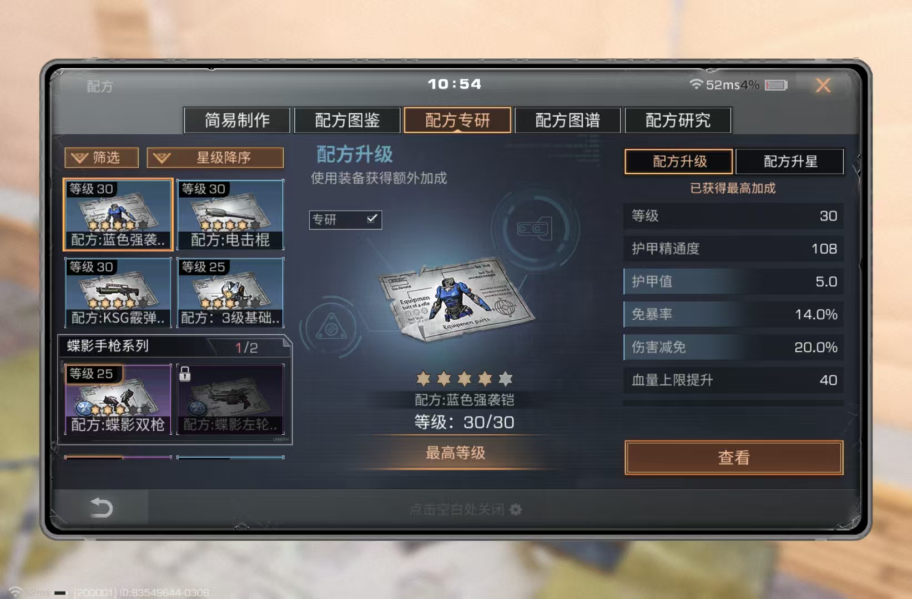
Task: Select the 配方:电击棍 recipe thumbnail
Action: (230, 214)
